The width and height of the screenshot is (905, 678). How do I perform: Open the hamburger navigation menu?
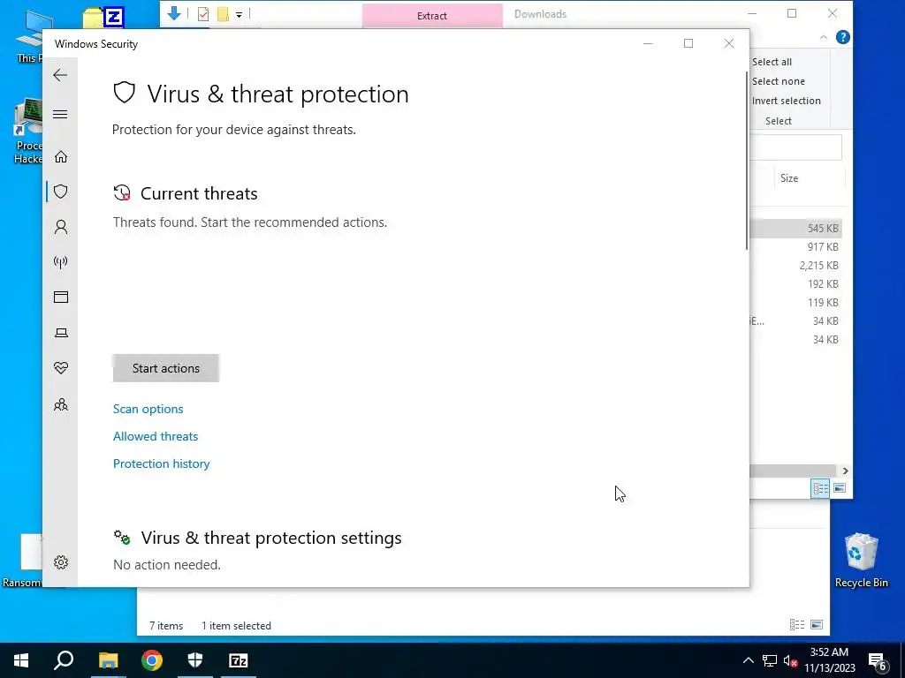click(x=60, y=114)
